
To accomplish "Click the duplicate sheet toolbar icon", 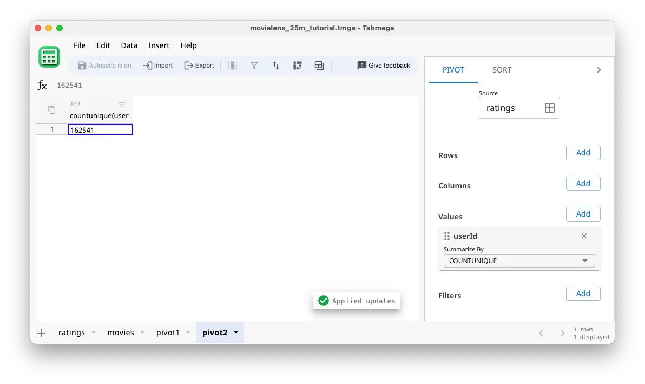I will [319, 65].
